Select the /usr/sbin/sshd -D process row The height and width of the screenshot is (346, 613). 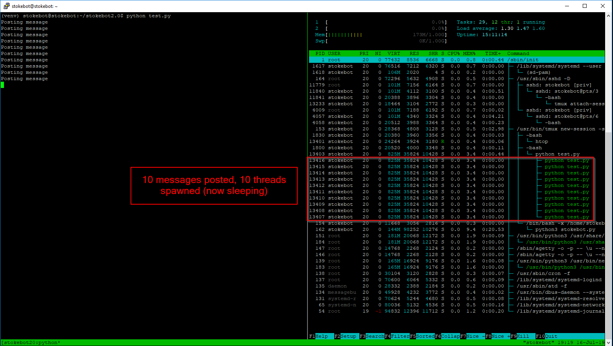pyautogui.click(x=457, y=79)
